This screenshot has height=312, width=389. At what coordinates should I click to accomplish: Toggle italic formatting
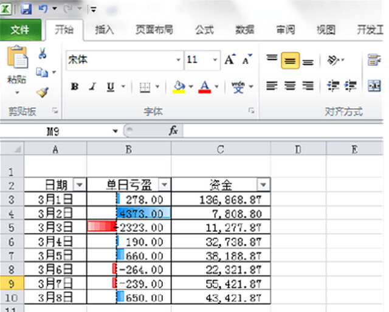click(x=92, y=87)
